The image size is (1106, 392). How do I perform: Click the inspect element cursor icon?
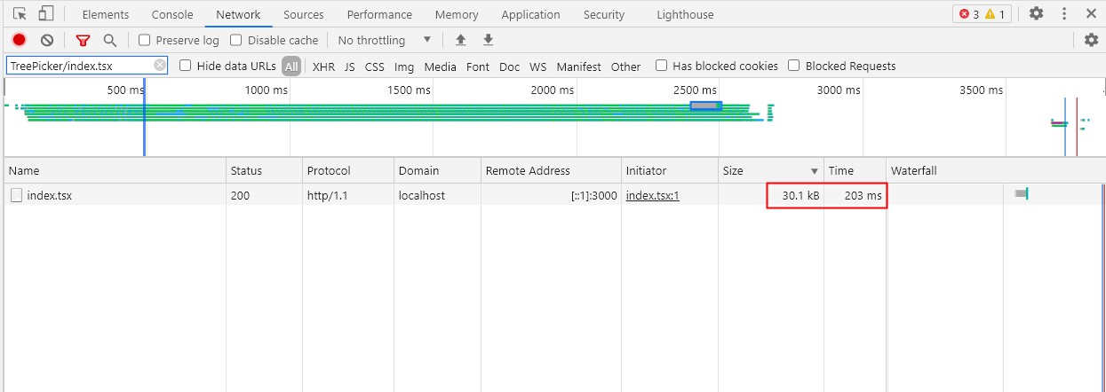click(x=20, y=14)
